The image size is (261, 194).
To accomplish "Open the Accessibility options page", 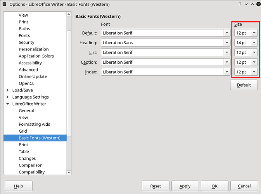I will 30,63.
